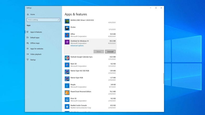Select the People app icon

[x=67, y=86]
